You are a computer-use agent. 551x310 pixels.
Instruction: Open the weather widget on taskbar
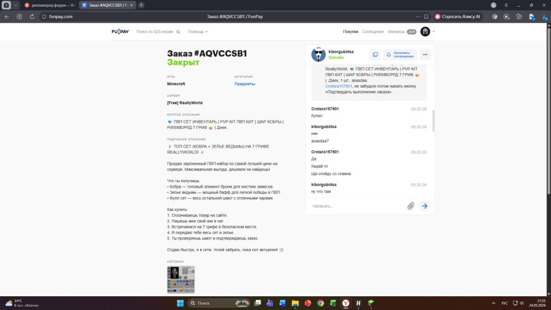pyautogui.click(x=22, y=303)
